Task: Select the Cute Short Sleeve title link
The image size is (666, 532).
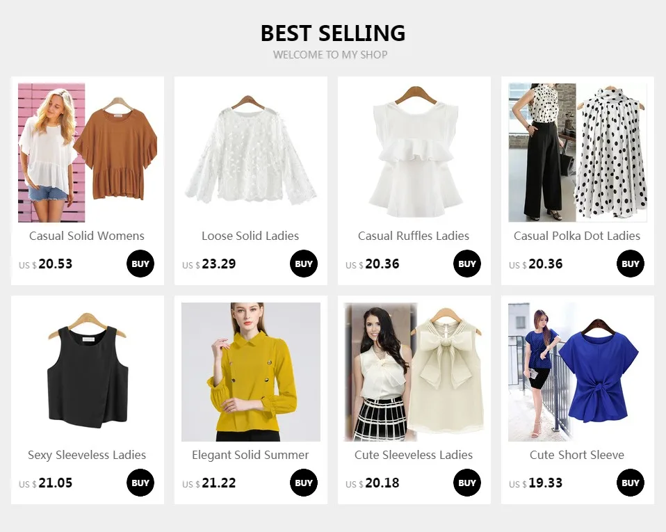Action: click(577, 455)
